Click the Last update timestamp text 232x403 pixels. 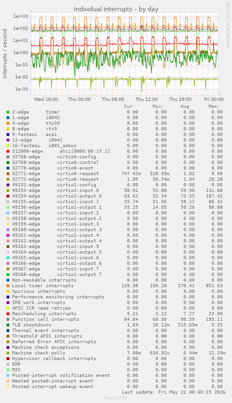[x=174, y=392]
